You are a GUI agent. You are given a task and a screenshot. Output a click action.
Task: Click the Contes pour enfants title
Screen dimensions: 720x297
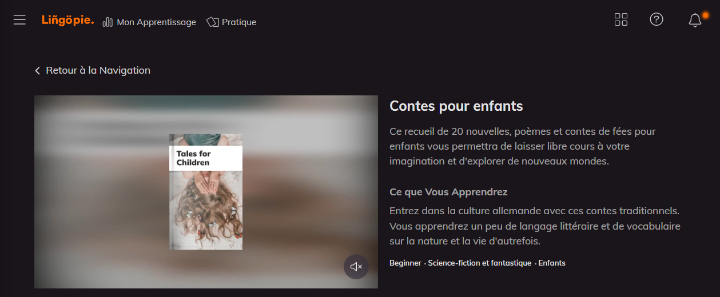coord(456,106)
